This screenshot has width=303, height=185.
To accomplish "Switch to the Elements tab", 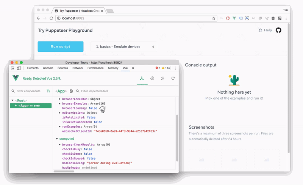I will click(x=33, y=68).
